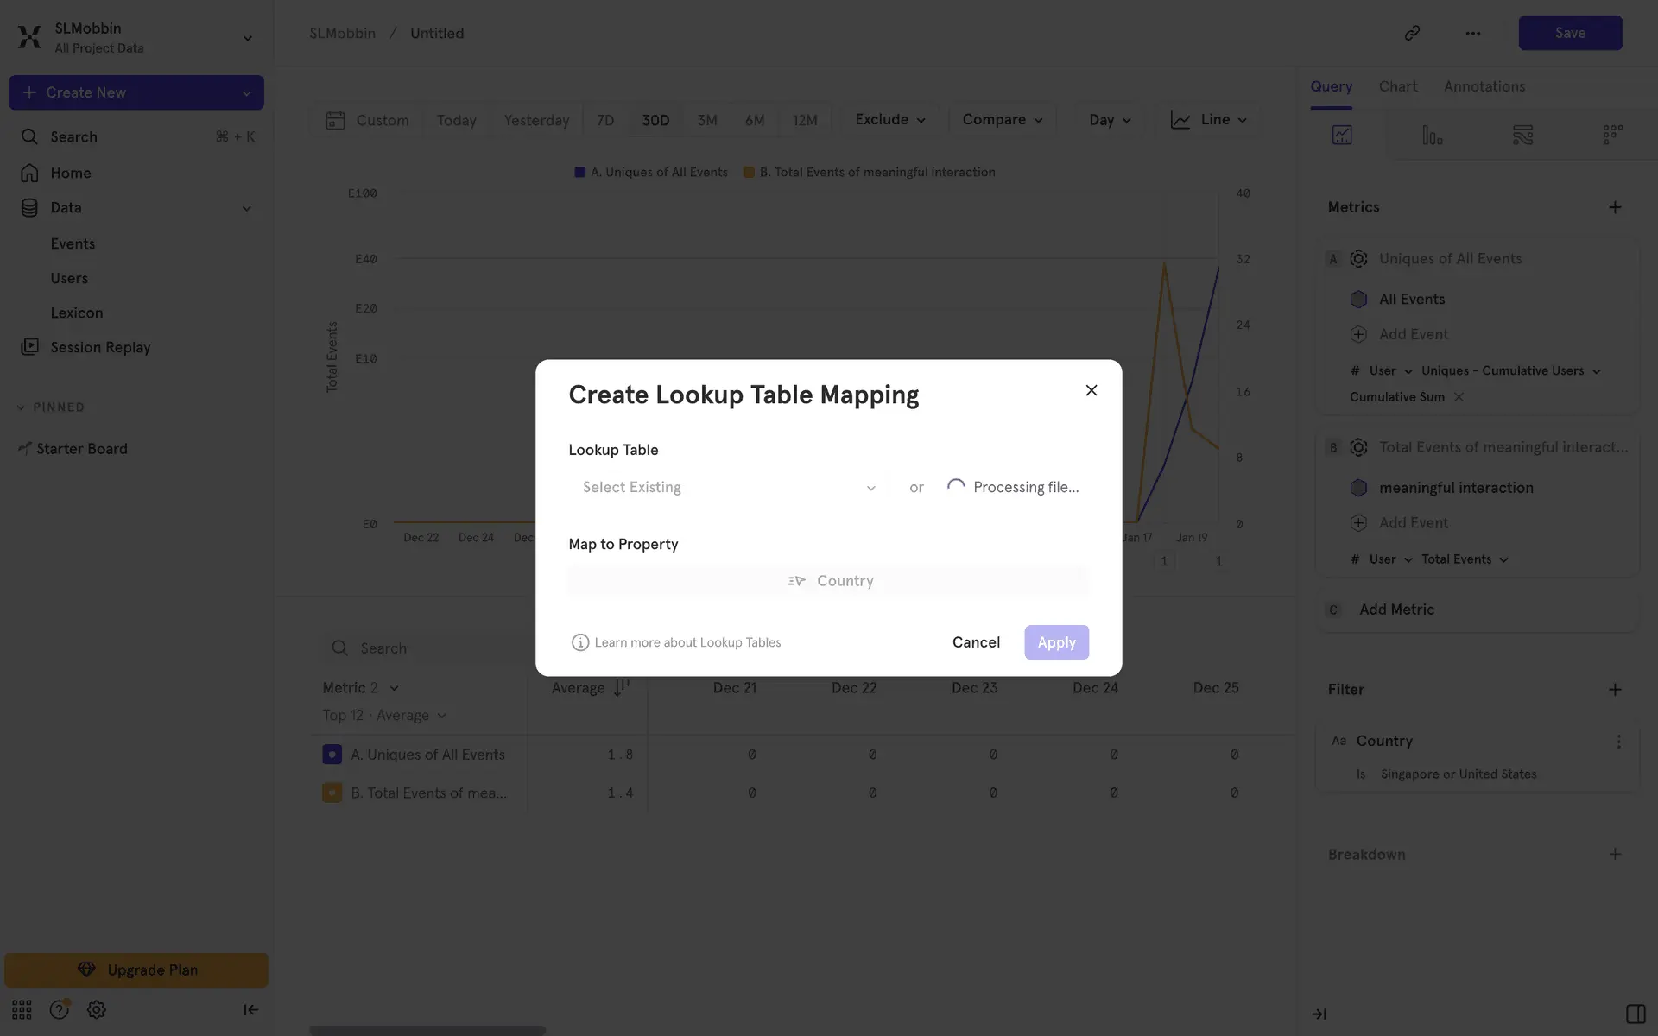Click the Country map to property field

[x=828, y=581]
